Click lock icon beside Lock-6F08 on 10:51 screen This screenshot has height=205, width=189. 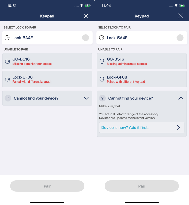(x=7, y=79)
